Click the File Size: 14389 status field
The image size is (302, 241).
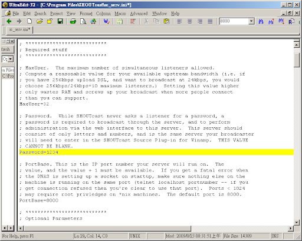pyautogui.click(x=246, y=236)
